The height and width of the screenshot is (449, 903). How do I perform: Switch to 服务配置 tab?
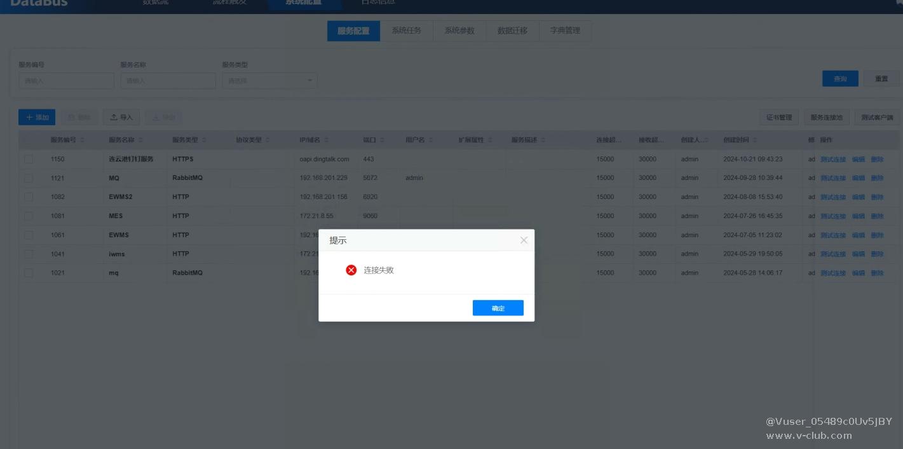353,31
